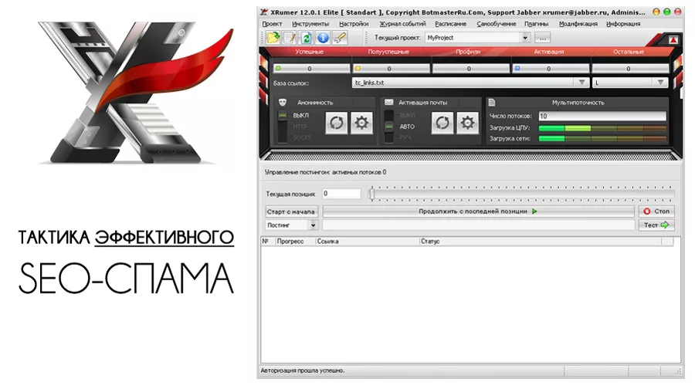This screenshot has height=389, width=695.
Task: Click the wrench tools toolbar icon
Action: click(340, 38)
